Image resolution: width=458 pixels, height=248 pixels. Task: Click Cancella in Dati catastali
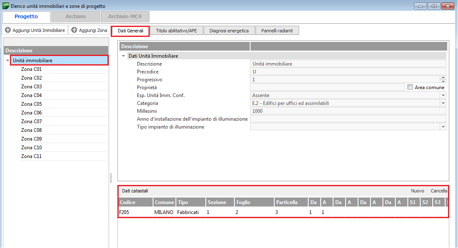pyautogui.click(x=439, y=191)
